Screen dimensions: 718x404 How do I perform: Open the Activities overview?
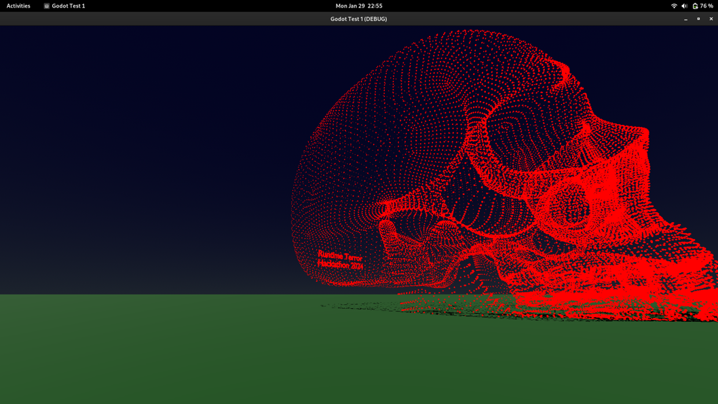tap(18, 6)
